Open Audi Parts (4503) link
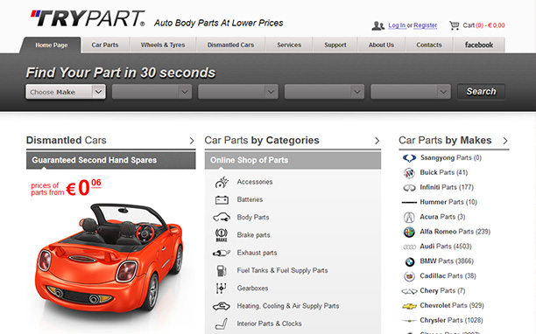This screenshot has width=536, height=334. [446, 247]
